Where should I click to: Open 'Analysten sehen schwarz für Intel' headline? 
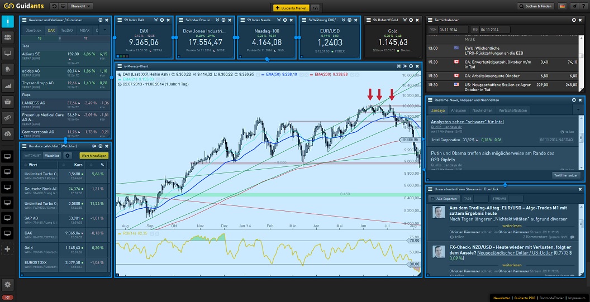[467, 121]
